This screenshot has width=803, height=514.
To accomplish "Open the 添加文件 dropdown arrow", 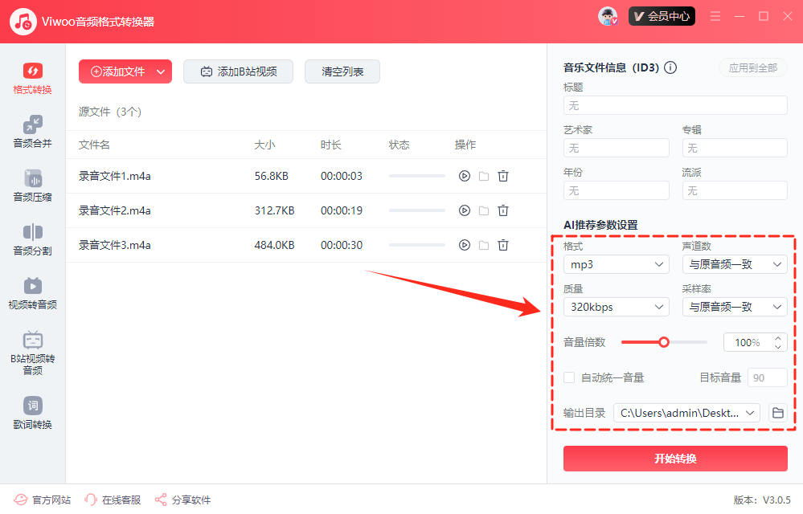I will tap(161, 71).
